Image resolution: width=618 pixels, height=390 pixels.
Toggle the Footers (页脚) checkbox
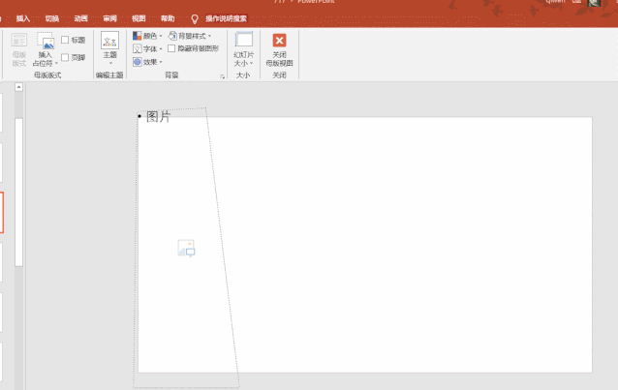pyautogui.click(x=65, y=57)
